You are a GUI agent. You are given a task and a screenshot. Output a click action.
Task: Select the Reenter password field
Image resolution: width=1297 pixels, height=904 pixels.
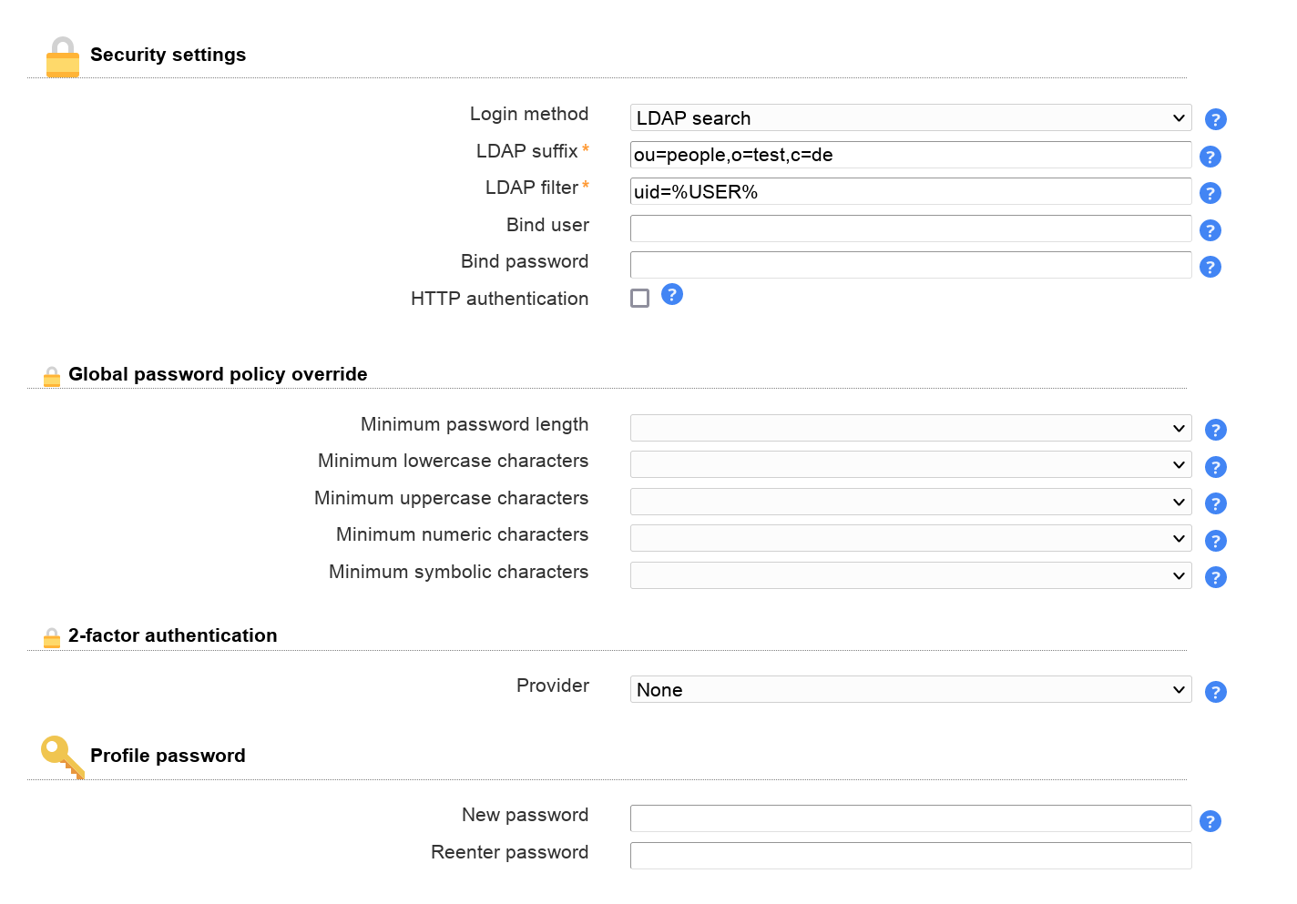point(910,856)
